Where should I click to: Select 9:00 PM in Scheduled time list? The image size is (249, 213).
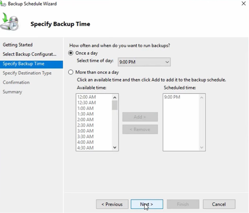click(x=172, y=97)
